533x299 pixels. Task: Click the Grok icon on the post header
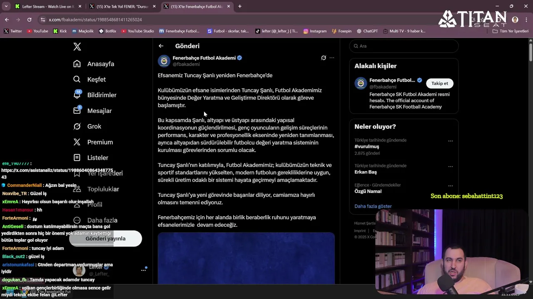pos(324,58)
